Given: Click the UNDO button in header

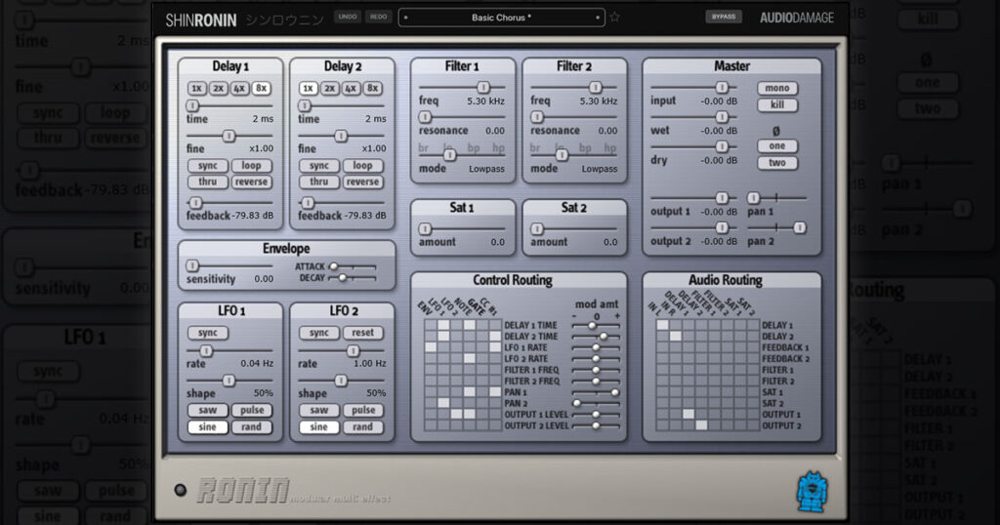Looking at the screenshot, I should tap(348, 18).
